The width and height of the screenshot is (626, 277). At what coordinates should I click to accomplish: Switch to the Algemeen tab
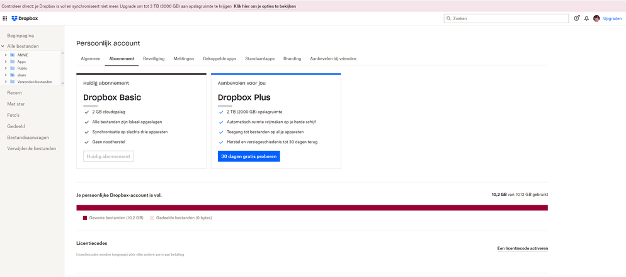[x=90, y=58]
